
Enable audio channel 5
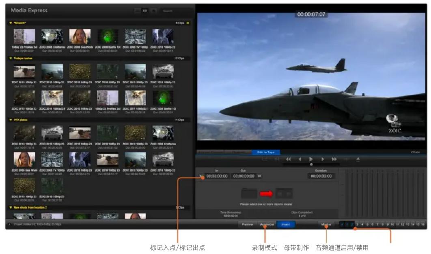click(x=367, y=224)
